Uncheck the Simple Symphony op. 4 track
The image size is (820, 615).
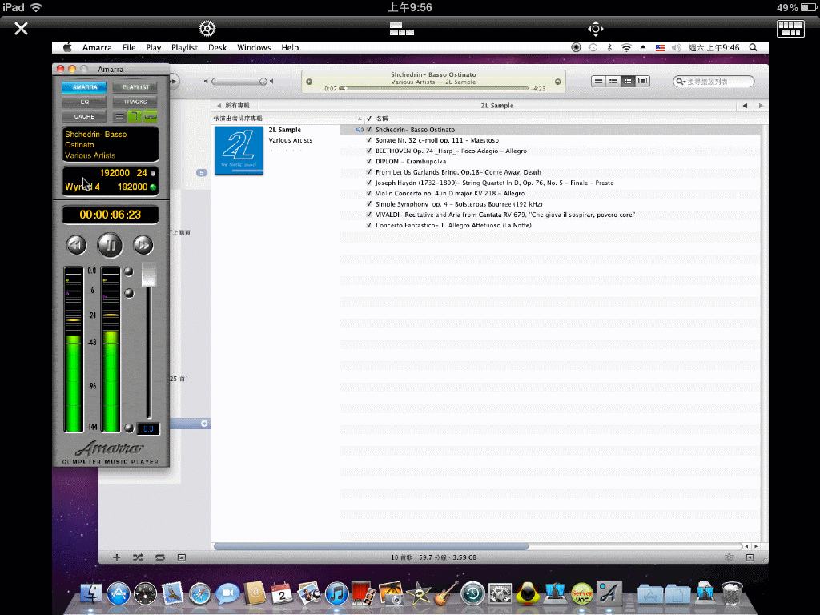[x=369, y=204]
